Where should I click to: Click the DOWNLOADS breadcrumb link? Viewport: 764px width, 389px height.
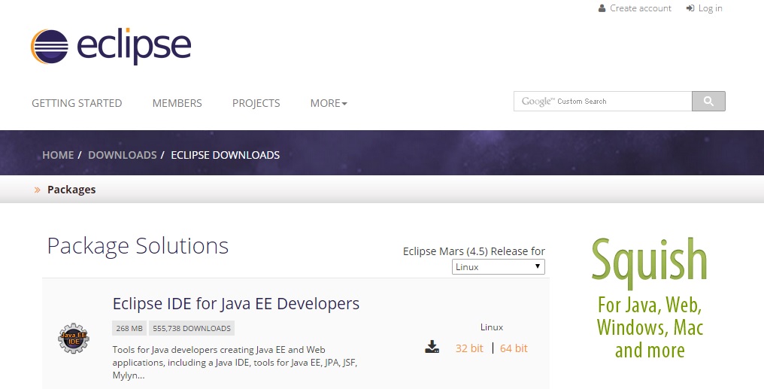pyautogui.click(x=122, y=155)
